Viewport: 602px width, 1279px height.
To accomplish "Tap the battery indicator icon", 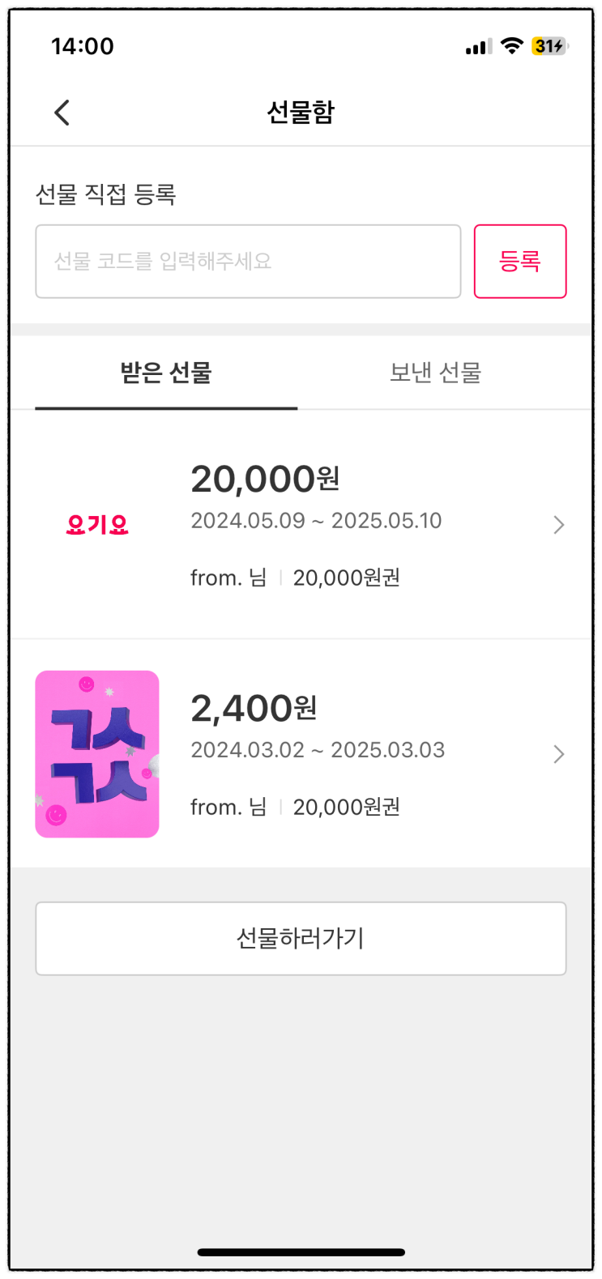I will [550, 46].
